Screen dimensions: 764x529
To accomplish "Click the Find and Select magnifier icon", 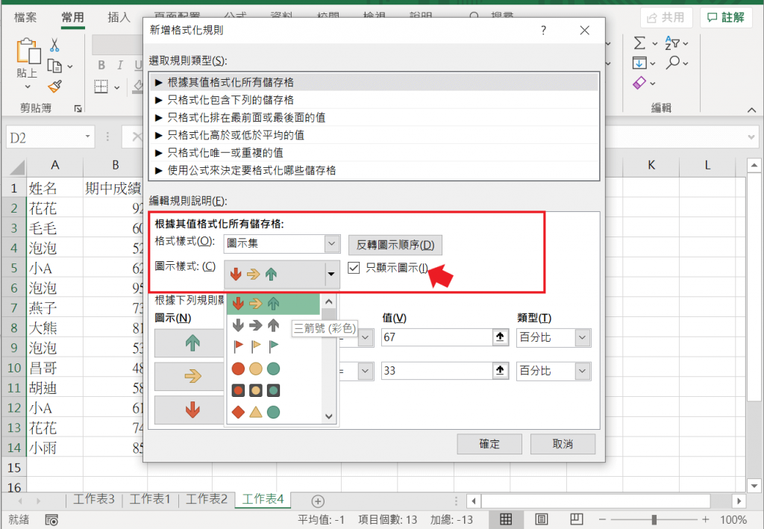I will point(673,63).
